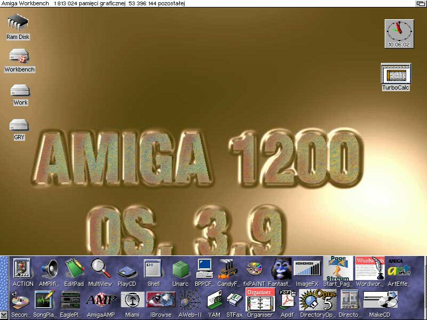Click the screen depth gadget in title bar

pyautogui.click(x=421, y=4)
